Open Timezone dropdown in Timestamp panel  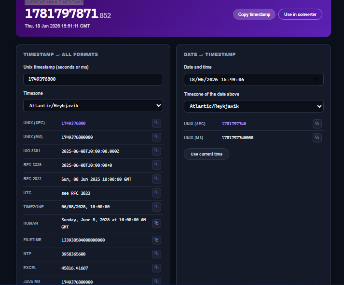(x=93, y=106)
